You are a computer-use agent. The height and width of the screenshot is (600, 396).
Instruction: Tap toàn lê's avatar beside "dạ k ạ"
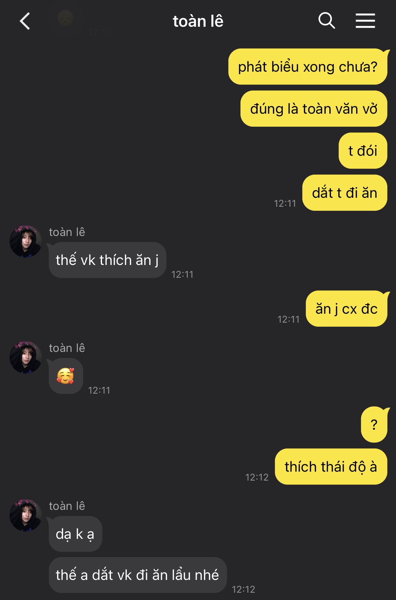coord(26,515)
